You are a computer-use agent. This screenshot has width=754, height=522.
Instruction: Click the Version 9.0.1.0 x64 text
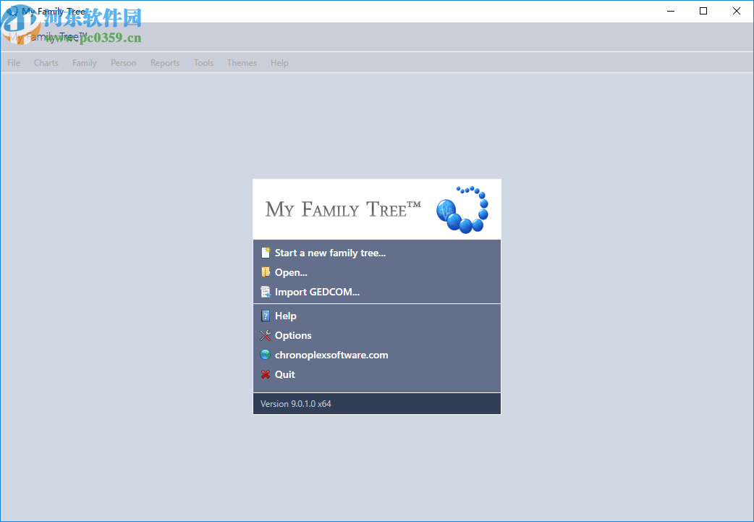[296, 404]
